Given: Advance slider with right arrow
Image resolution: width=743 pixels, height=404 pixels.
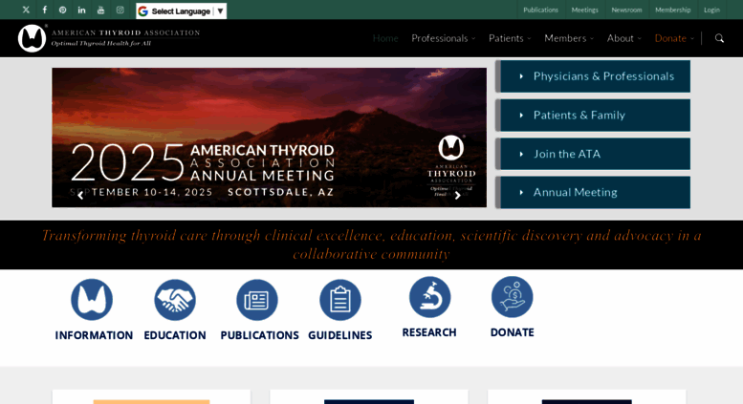Looking at the screenshot, I should [457, 196].
